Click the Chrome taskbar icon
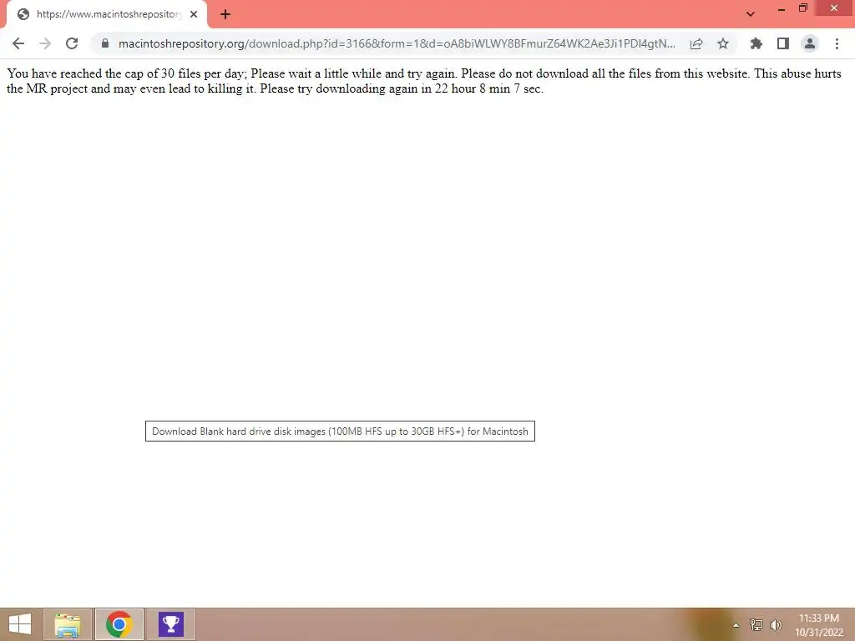The image size is (855, 641). [x=119, y=624]
